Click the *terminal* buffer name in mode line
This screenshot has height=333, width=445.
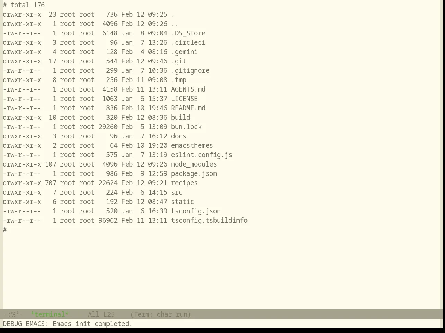point(50,314)
